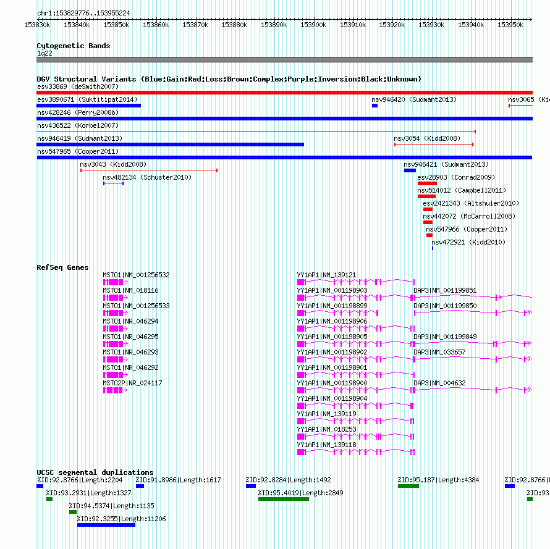The height and width of the screenshot is (549, 550).
Task: Click segmental duplication %ID:91.8986 Length:1617
Action: pyautogui.click(x=140, y=486)
